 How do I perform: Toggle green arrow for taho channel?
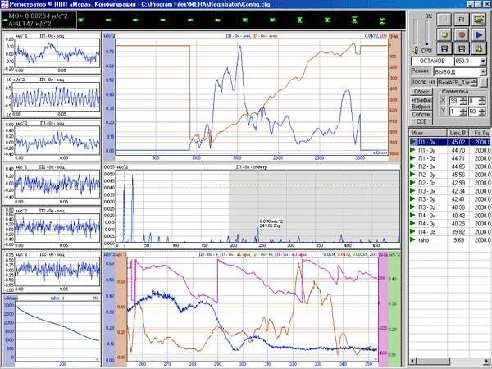[414, 239]
